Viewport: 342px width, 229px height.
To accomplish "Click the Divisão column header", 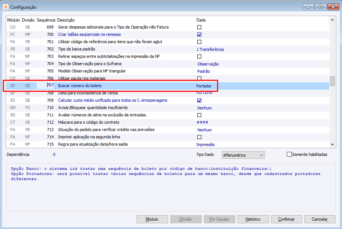I will (x=28, y=20).
